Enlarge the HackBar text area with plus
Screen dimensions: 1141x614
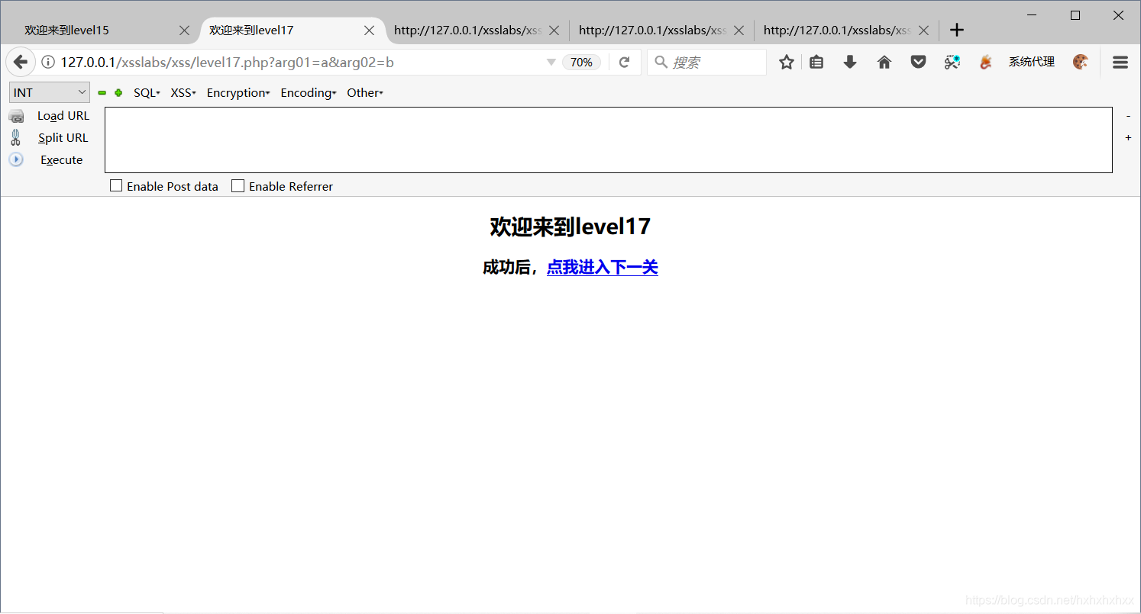click(1128, 138)
